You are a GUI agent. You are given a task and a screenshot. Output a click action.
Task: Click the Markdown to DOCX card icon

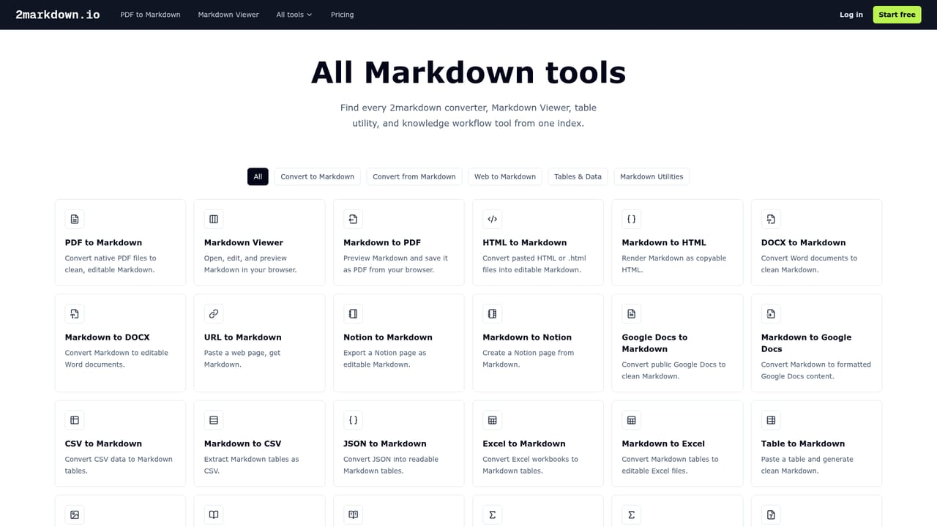click(x=75, y=314)
